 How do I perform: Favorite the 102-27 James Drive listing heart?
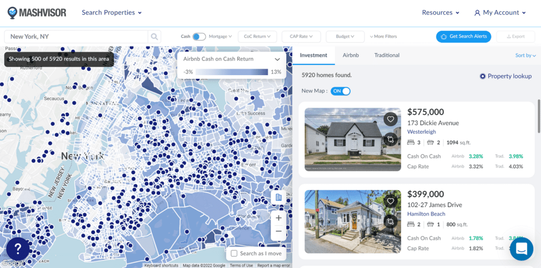tap(390, 201)
